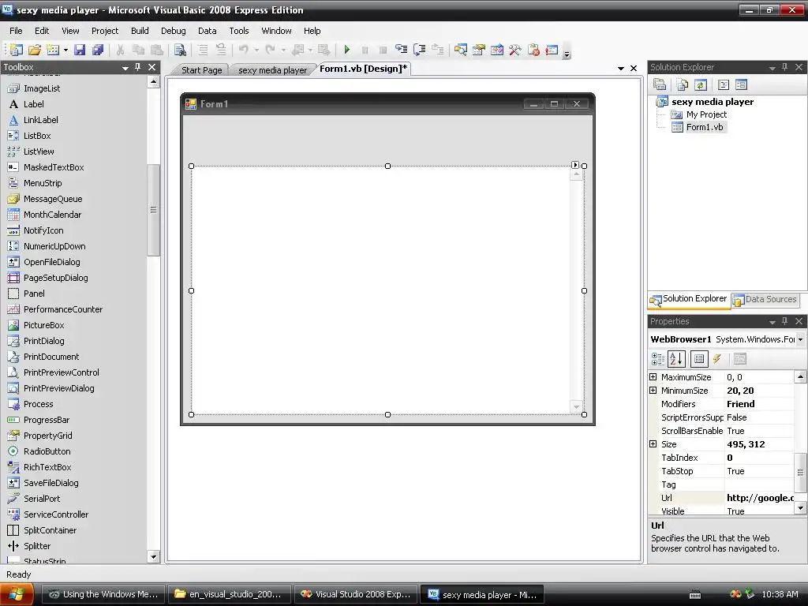Image resolution: width=808 pixels, height=606 pixels.
Task: Select My Project in Solution Explorer
Action: click(x=706, y=114)
